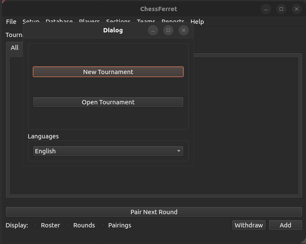Minimize the Dialog window

click(x=153, y=30)
